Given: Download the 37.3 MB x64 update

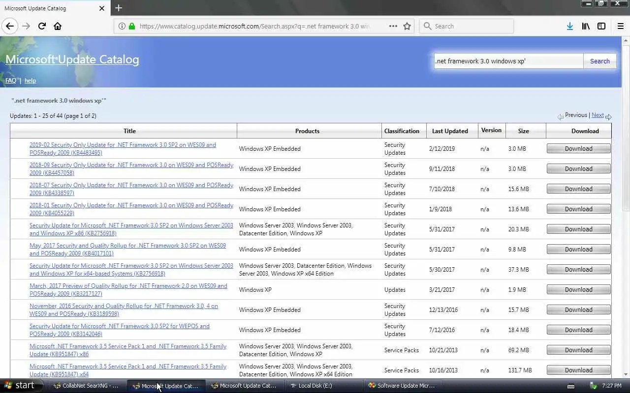Looking at the screenshot, I should (x=578, y=269).
